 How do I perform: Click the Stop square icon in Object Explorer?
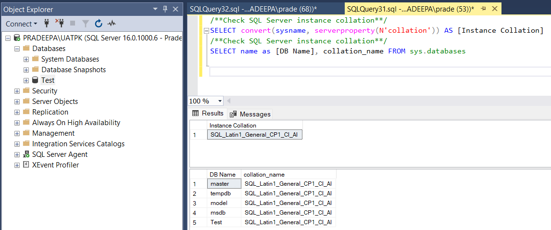(x=73, y=24)
